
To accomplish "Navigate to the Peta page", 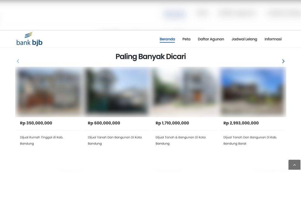I will [186, 39].
